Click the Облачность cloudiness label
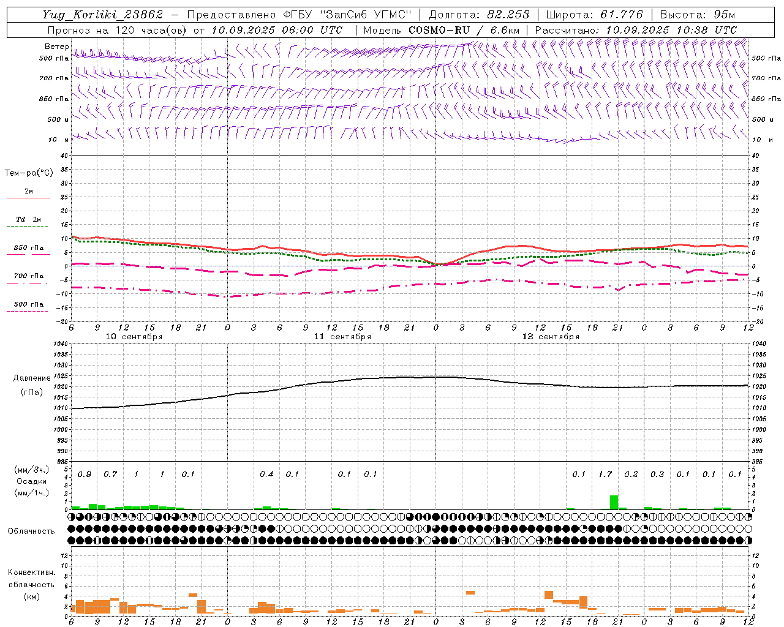The height and width of the screenshot is (627, 784). [31, 531]
